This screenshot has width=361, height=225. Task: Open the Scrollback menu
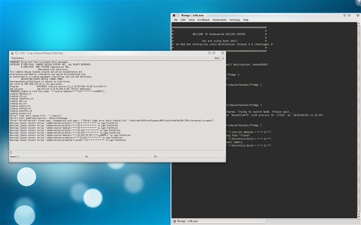pos(204,20)
